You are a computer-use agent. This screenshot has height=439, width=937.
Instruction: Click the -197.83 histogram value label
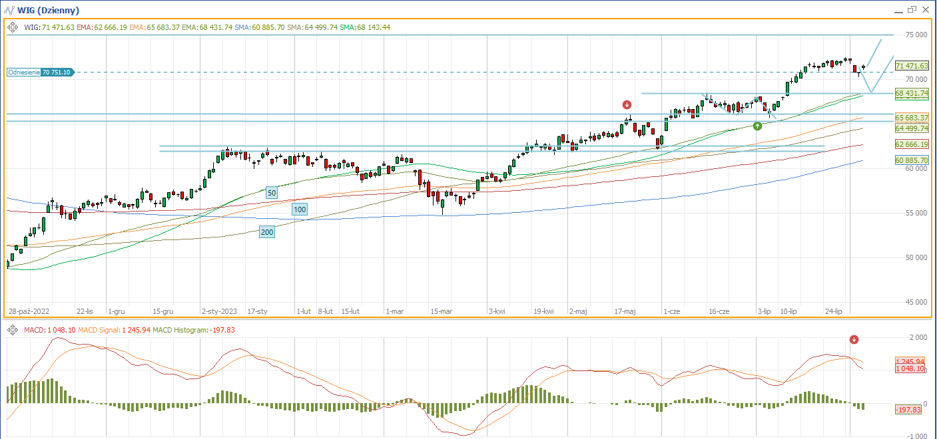pyautogui.click(x=908, y=410)
